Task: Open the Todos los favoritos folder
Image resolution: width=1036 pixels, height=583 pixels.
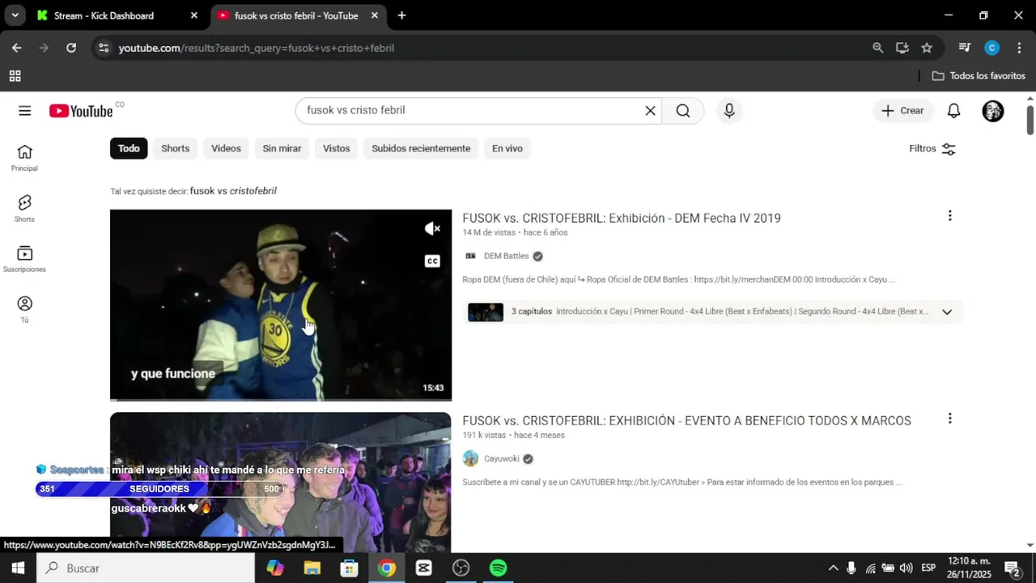Action: tap(979, 76)
